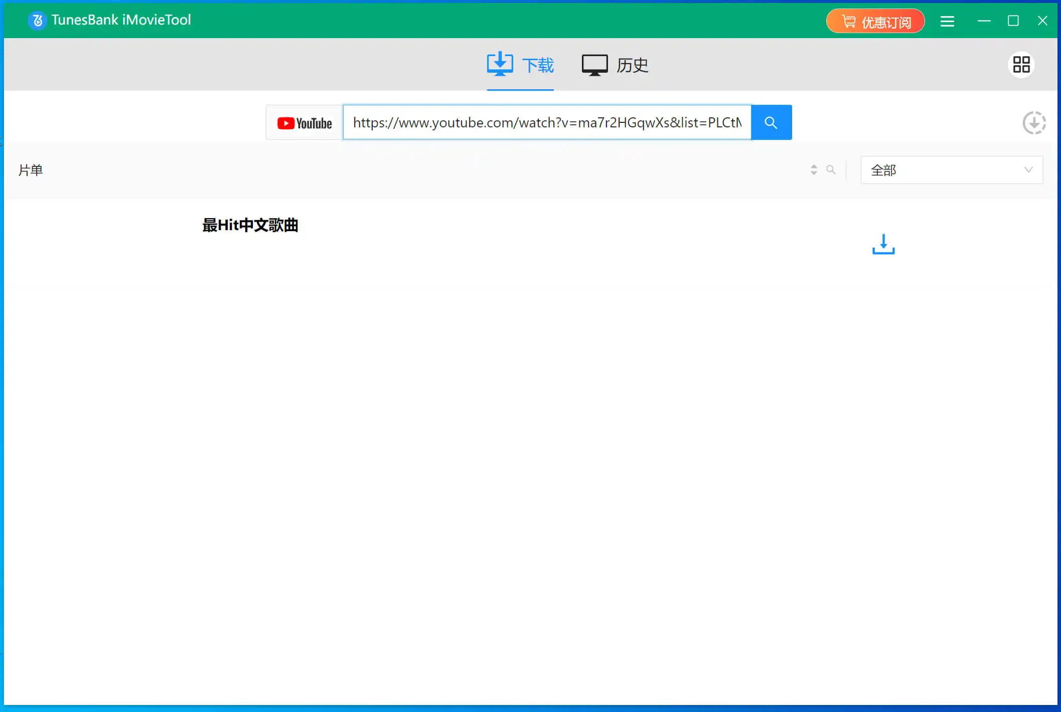
Task: Click inside the YouTube URL input field
Action: click(547, 122)
